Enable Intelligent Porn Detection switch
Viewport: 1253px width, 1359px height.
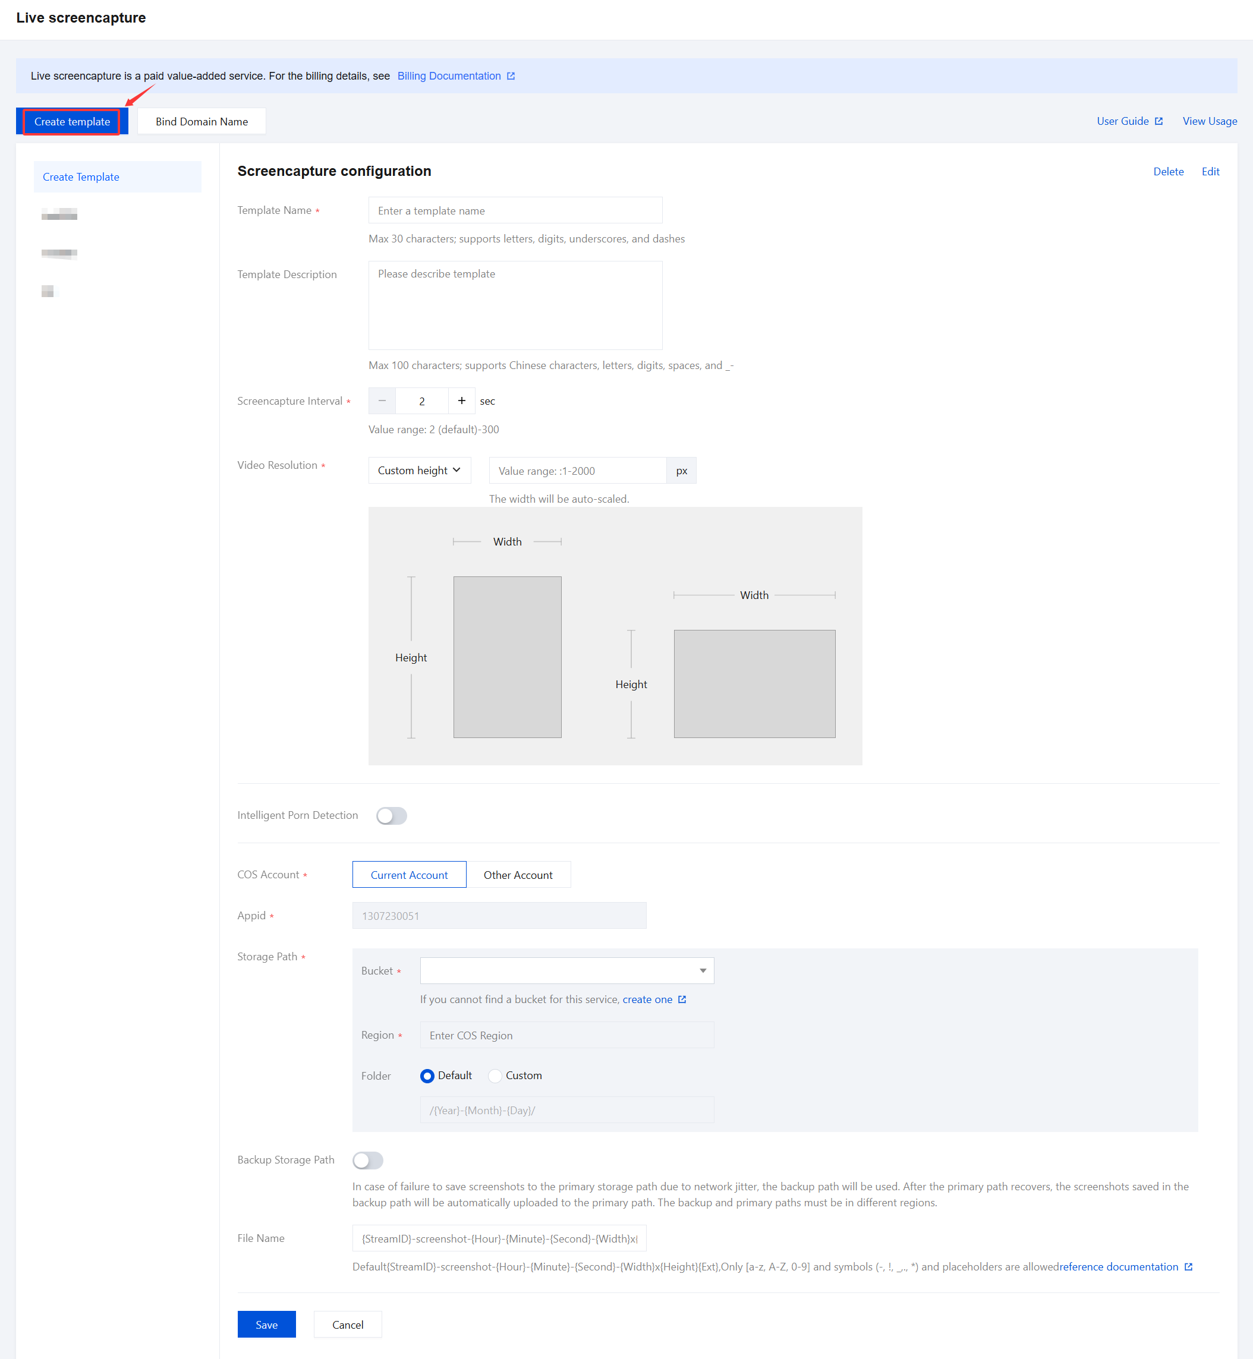[392, 815]
